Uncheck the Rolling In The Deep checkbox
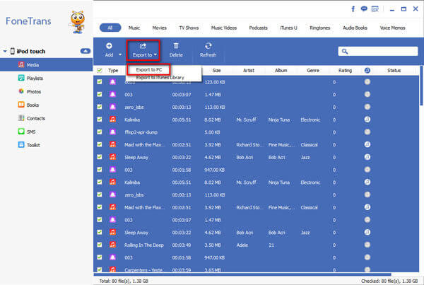The height and width of the screenshot is (285, 424). (100, 245)
